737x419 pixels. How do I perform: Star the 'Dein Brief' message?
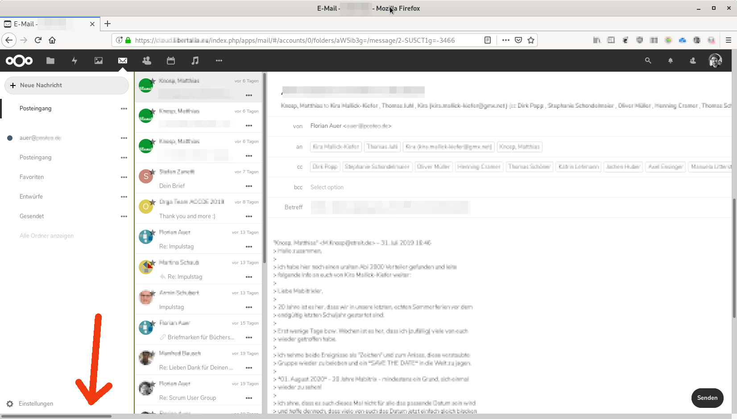click(x=153, y=172)
